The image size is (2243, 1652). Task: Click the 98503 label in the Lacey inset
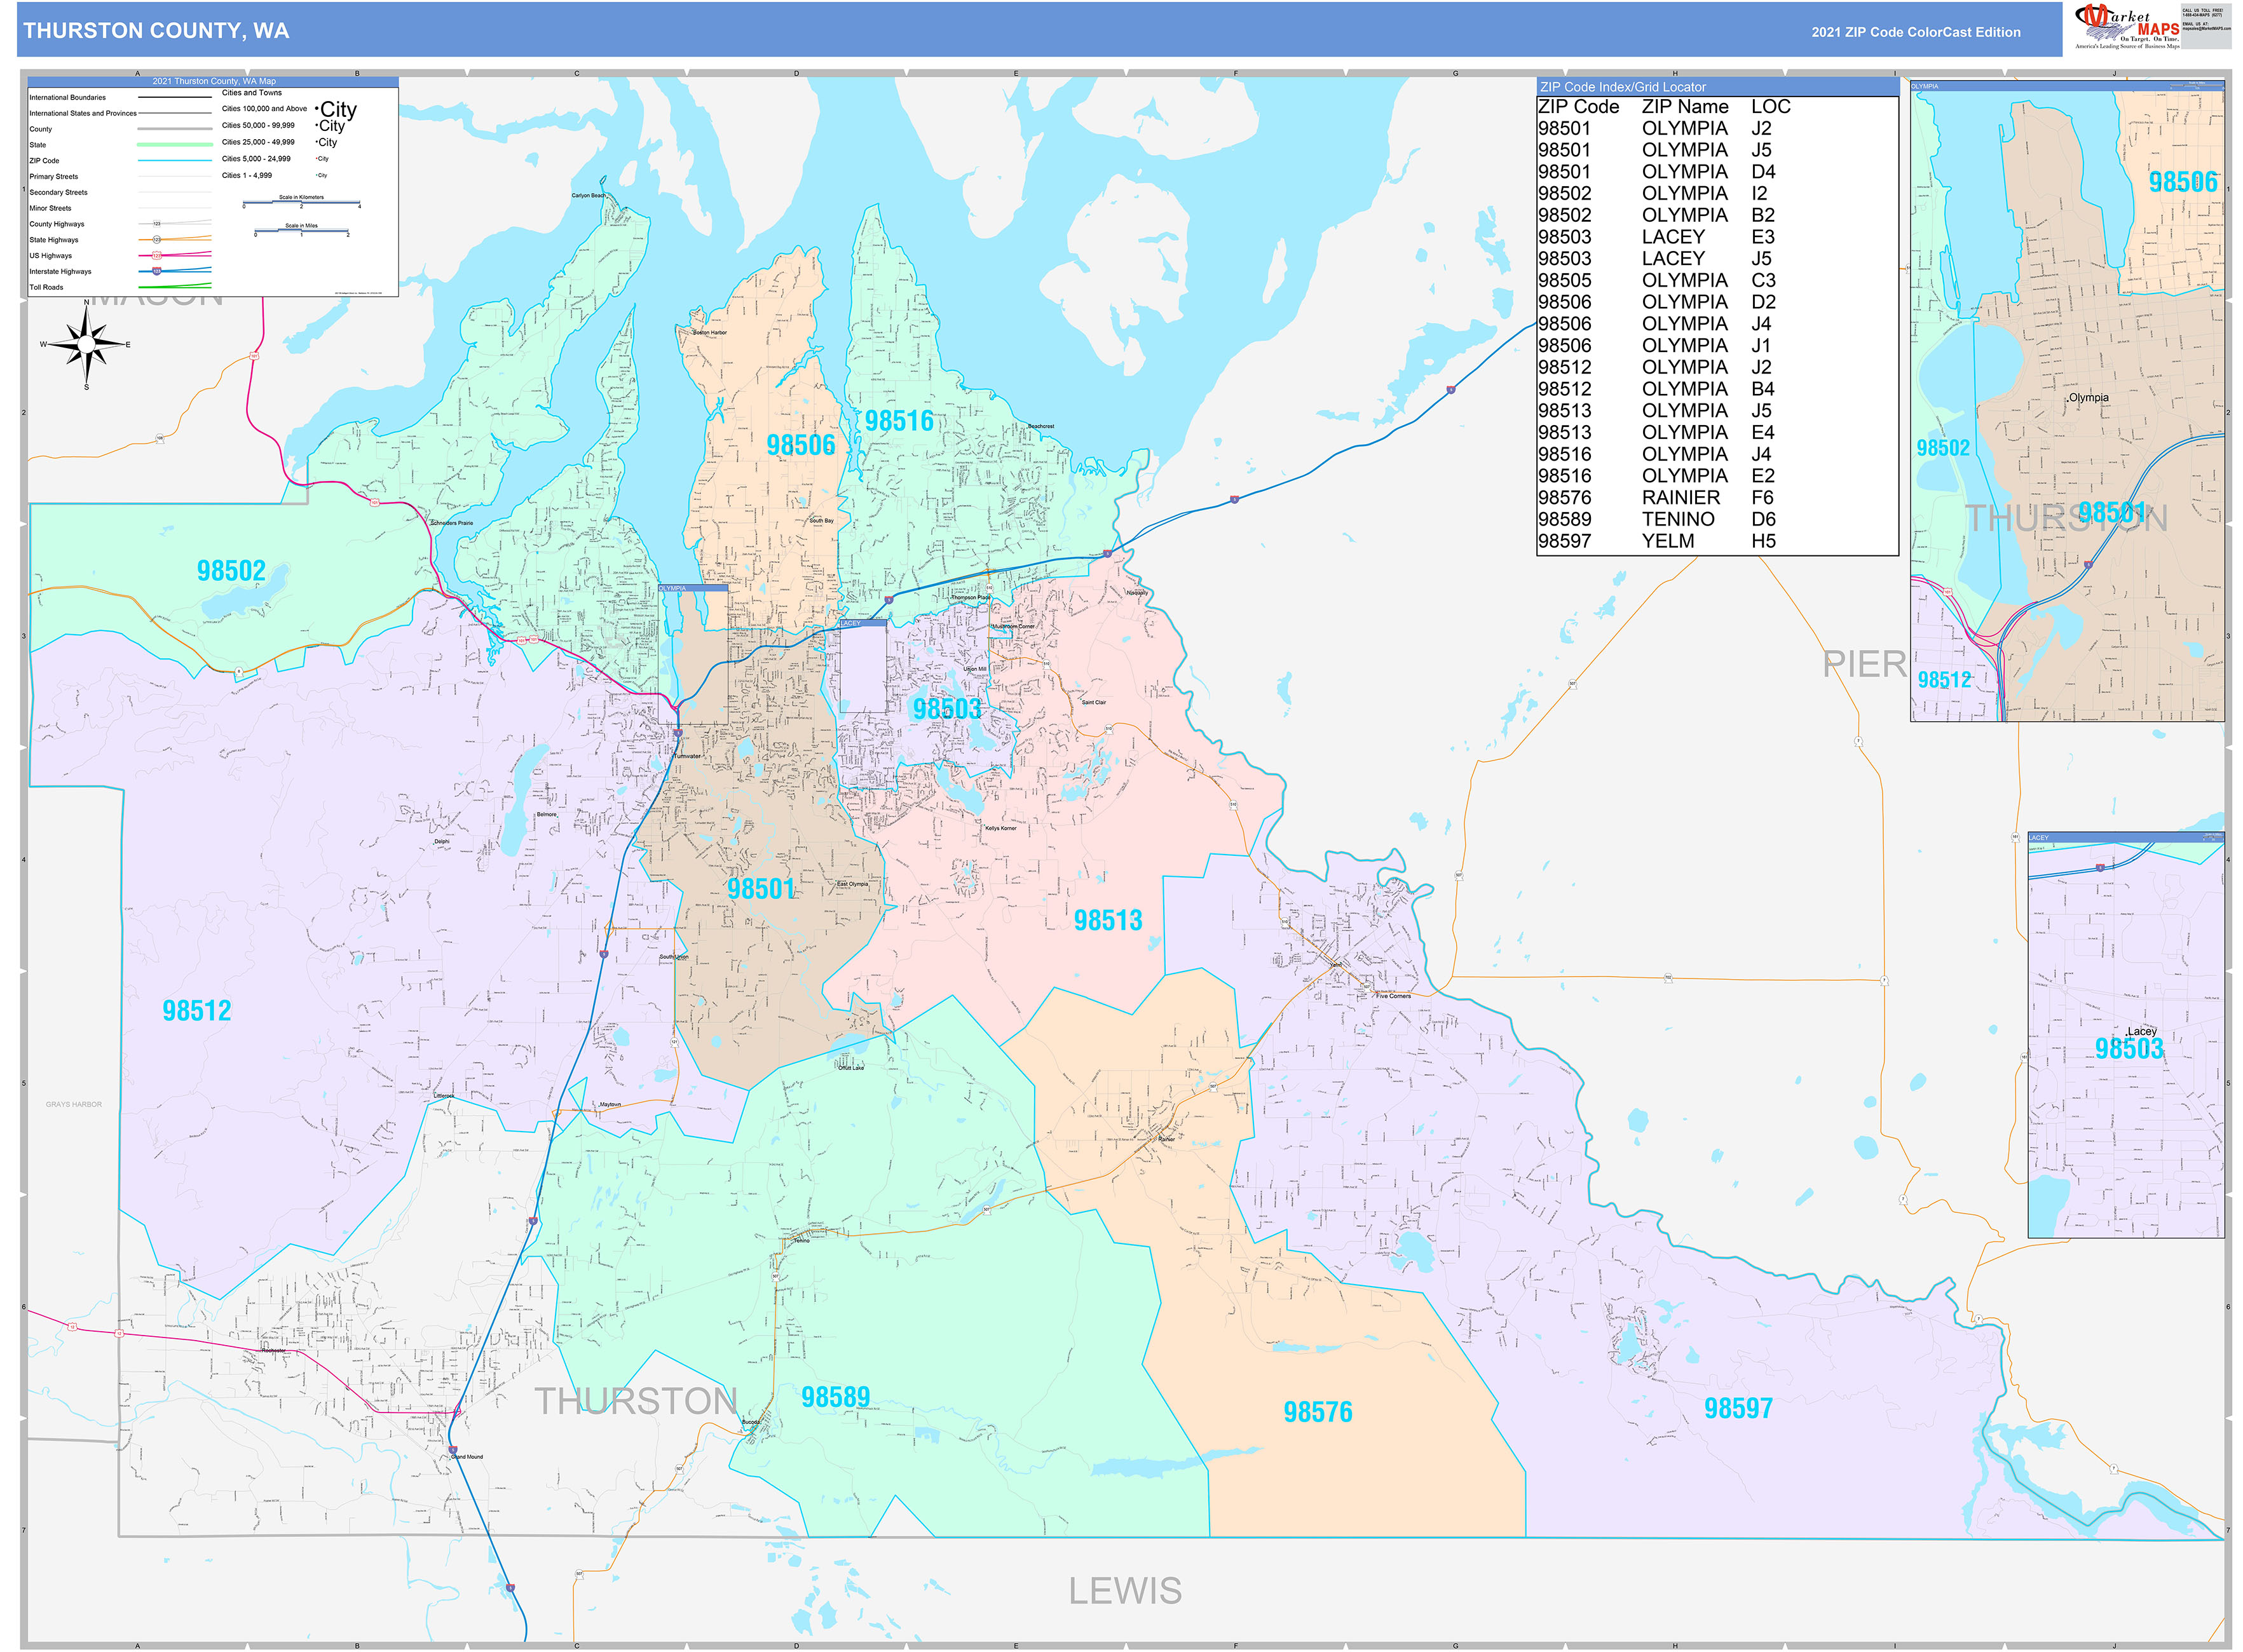[2129, 1049]
